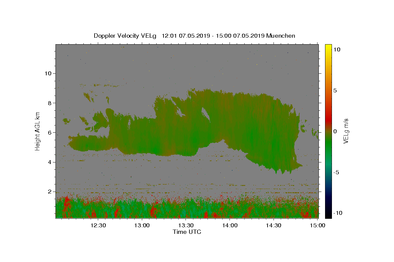The width and height of the screenshot is (394, 262).
Task: Click the height axis label '10'
Action: [x=48, y=73]
